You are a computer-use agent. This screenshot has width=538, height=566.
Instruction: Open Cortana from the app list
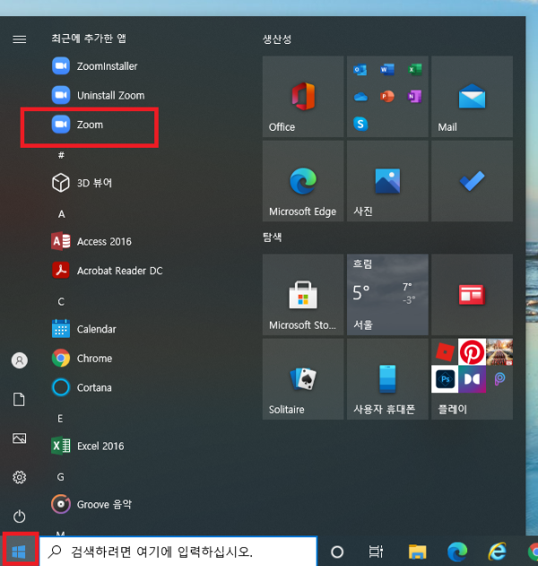click(x=82, y=387)
